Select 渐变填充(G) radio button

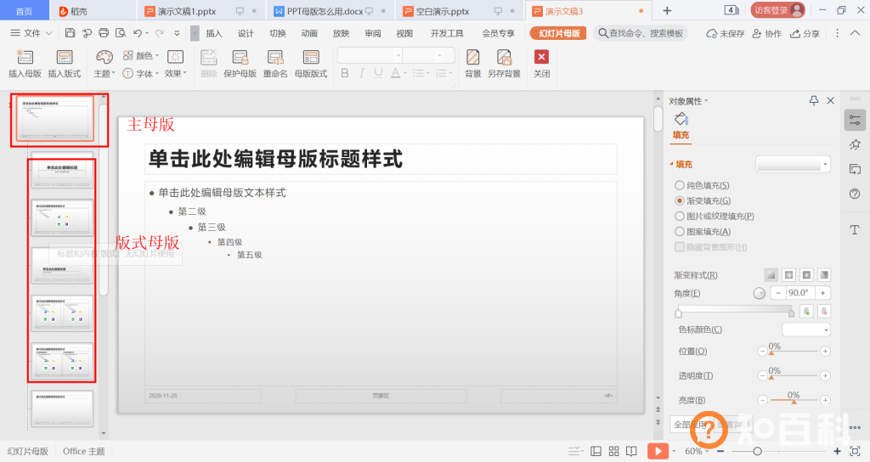point(679,200)
